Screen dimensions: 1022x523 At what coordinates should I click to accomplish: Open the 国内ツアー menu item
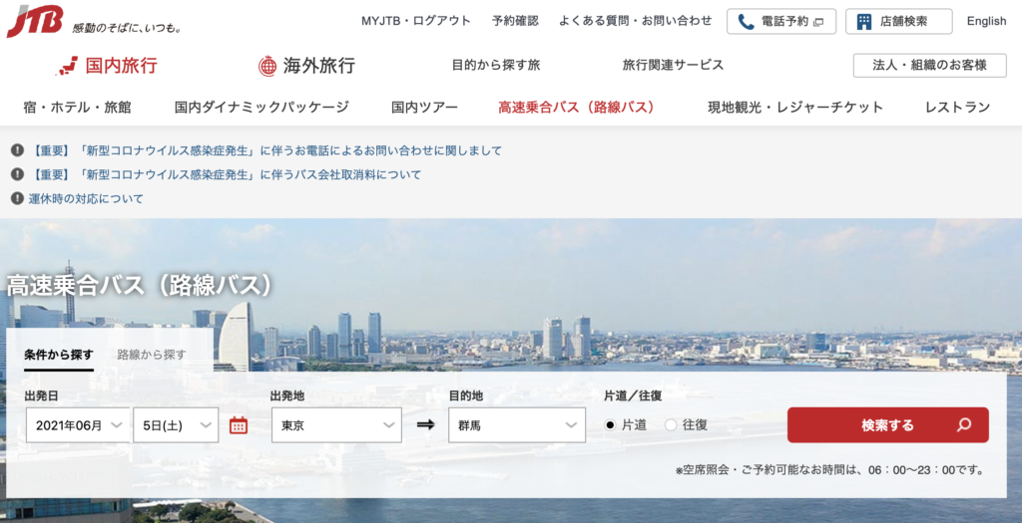point(424,108)
